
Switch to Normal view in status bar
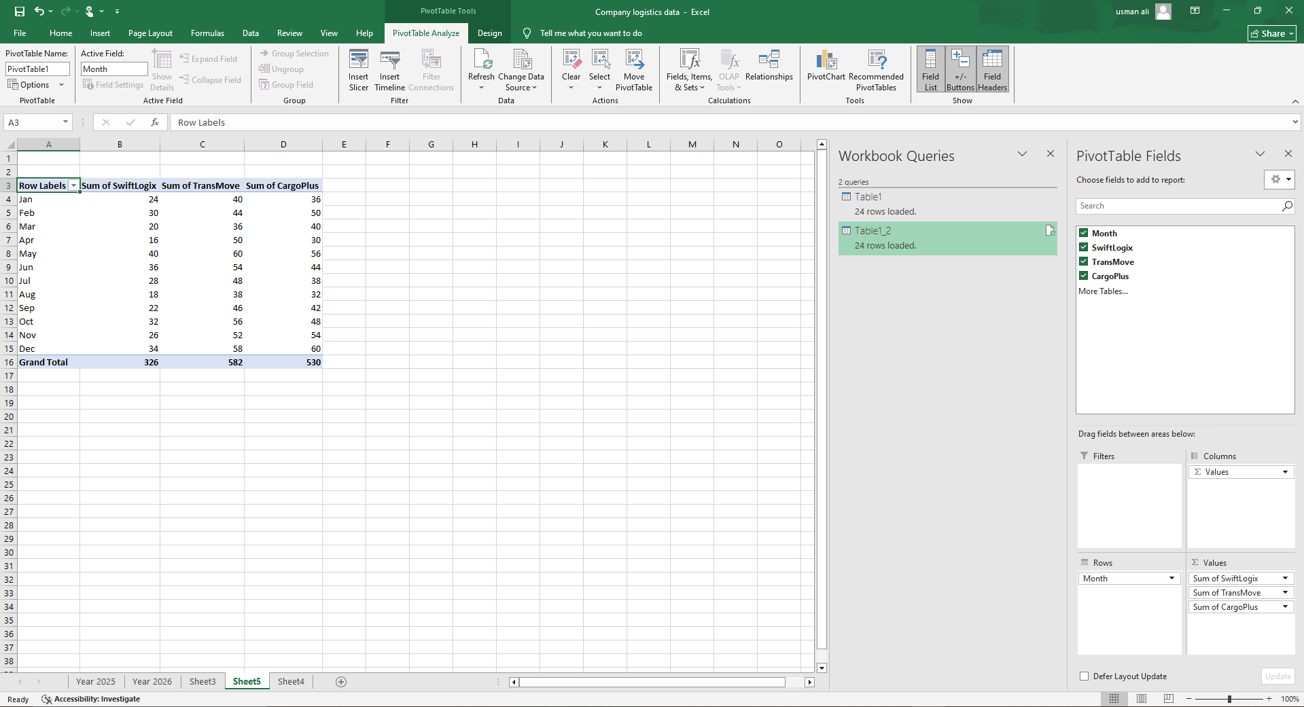pos(1114,699)
